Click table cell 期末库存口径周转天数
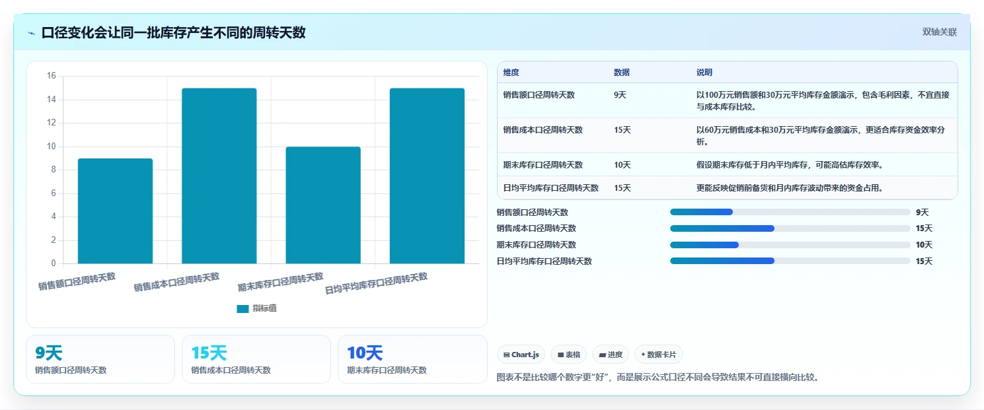Viewport: 984px width, 410px height. [x=543, y=165]
